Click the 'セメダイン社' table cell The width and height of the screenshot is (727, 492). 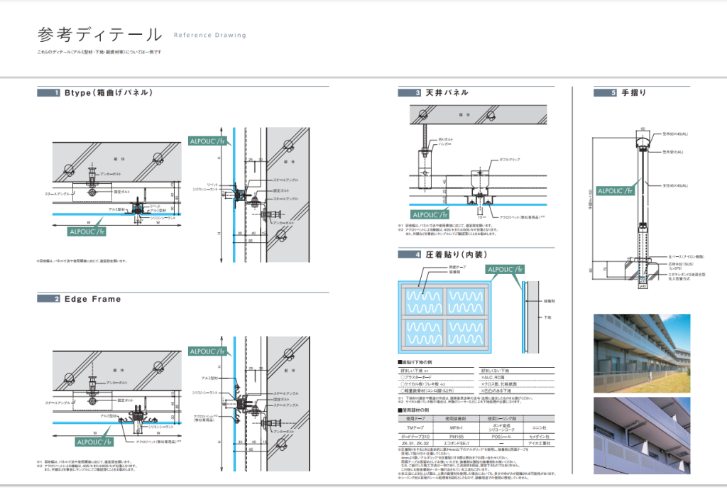(x=539, y=437)
